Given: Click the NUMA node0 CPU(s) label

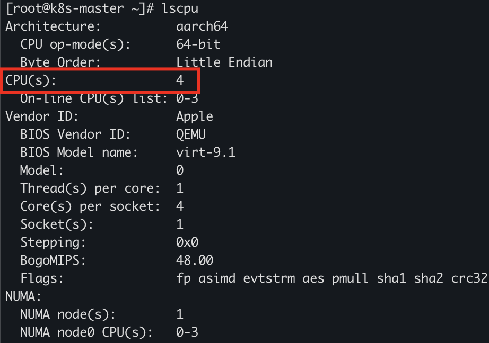Looking at the screenshot, I should tap(86, 332).
